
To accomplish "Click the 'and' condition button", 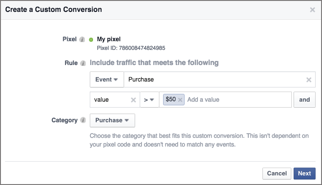I will [x=304, y=100].
